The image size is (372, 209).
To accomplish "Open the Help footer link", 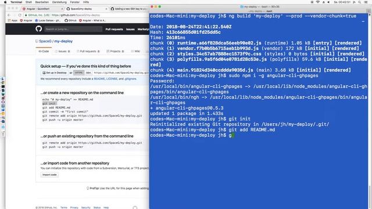I will [x=106, y=207].
